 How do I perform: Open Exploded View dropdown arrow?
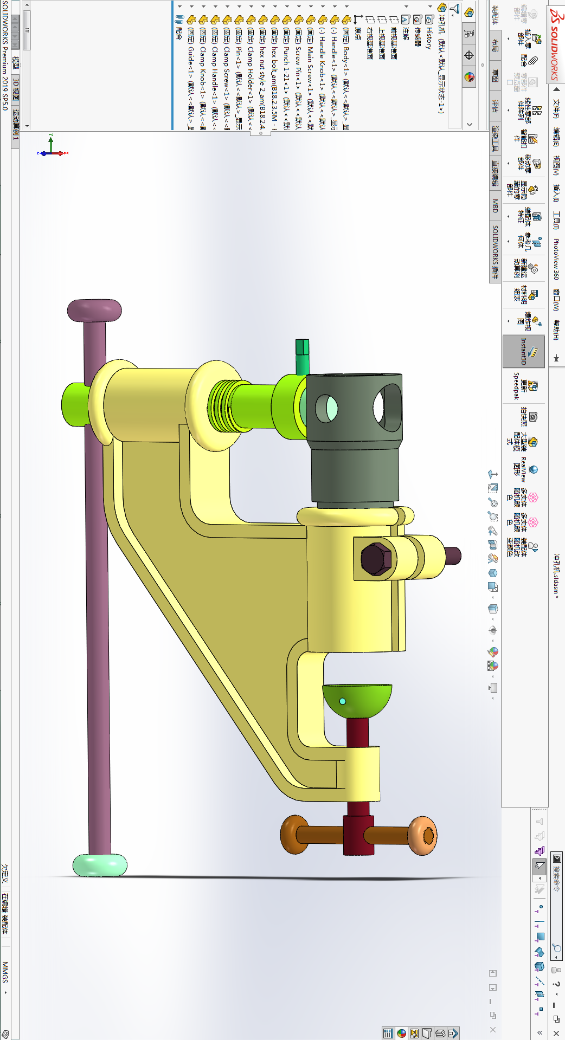coord(509,321)
